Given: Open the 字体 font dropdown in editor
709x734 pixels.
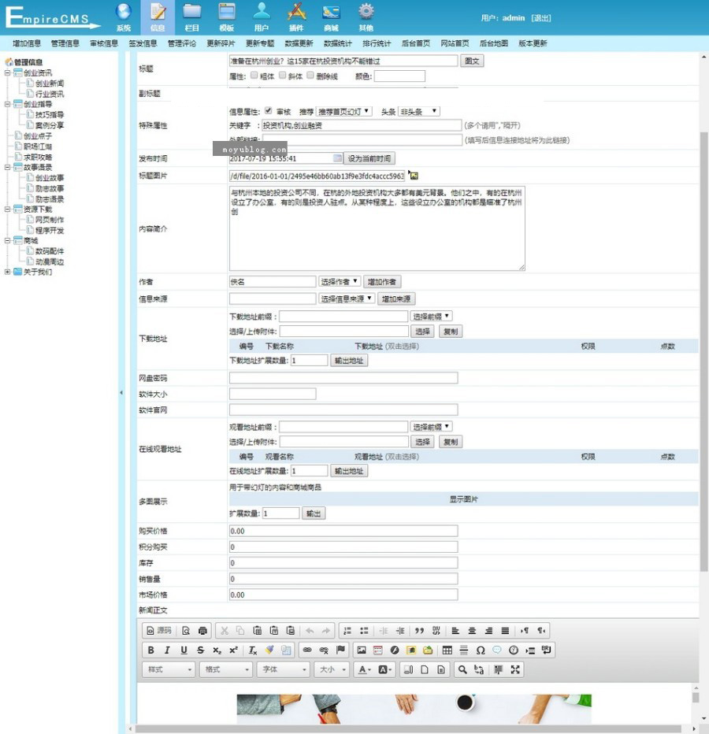Looking at the screenshot, I should 282,669.
